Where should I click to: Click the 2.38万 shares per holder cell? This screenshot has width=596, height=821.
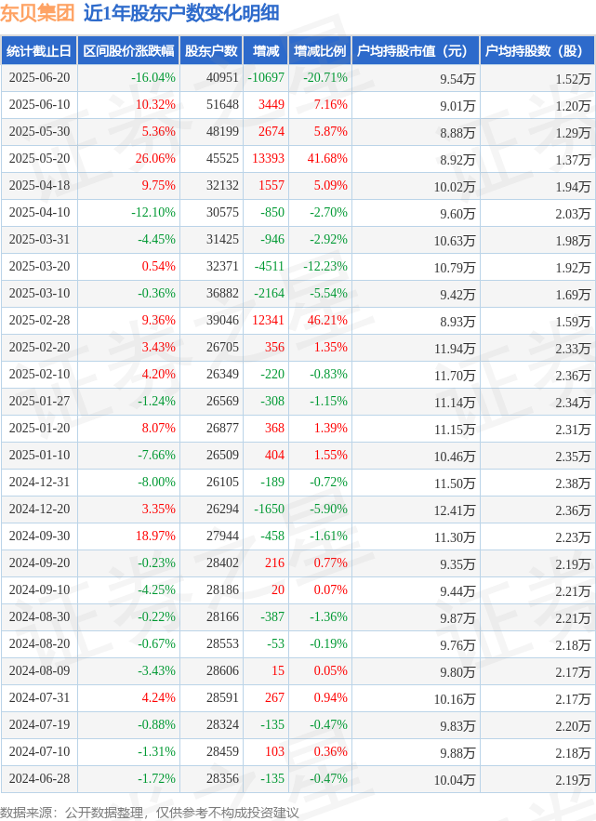click(573, 483)
